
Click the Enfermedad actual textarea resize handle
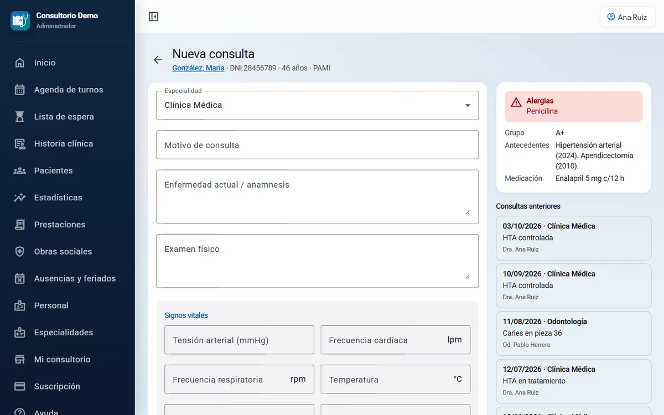coord(467,211)
